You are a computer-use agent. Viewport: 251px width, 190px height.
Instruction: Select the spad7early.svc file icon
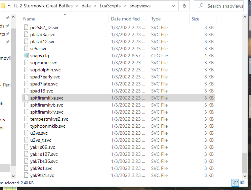tap(26, 77)
